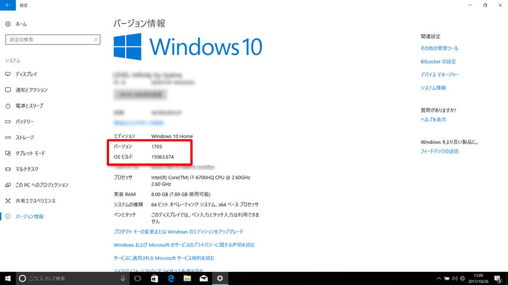Screen dimensions: 508x285
Task: Open ヘルプを表示 link
Action: (433, 120)
